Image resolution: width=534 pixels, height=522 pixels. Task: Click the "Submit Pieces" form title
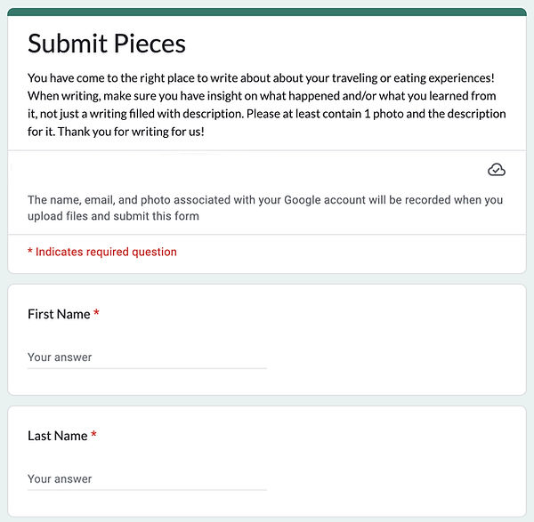point(107,43)
